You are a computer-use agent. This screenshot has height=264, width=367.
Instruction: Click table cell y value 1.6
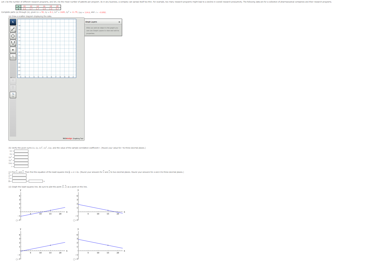click(24, 9)
